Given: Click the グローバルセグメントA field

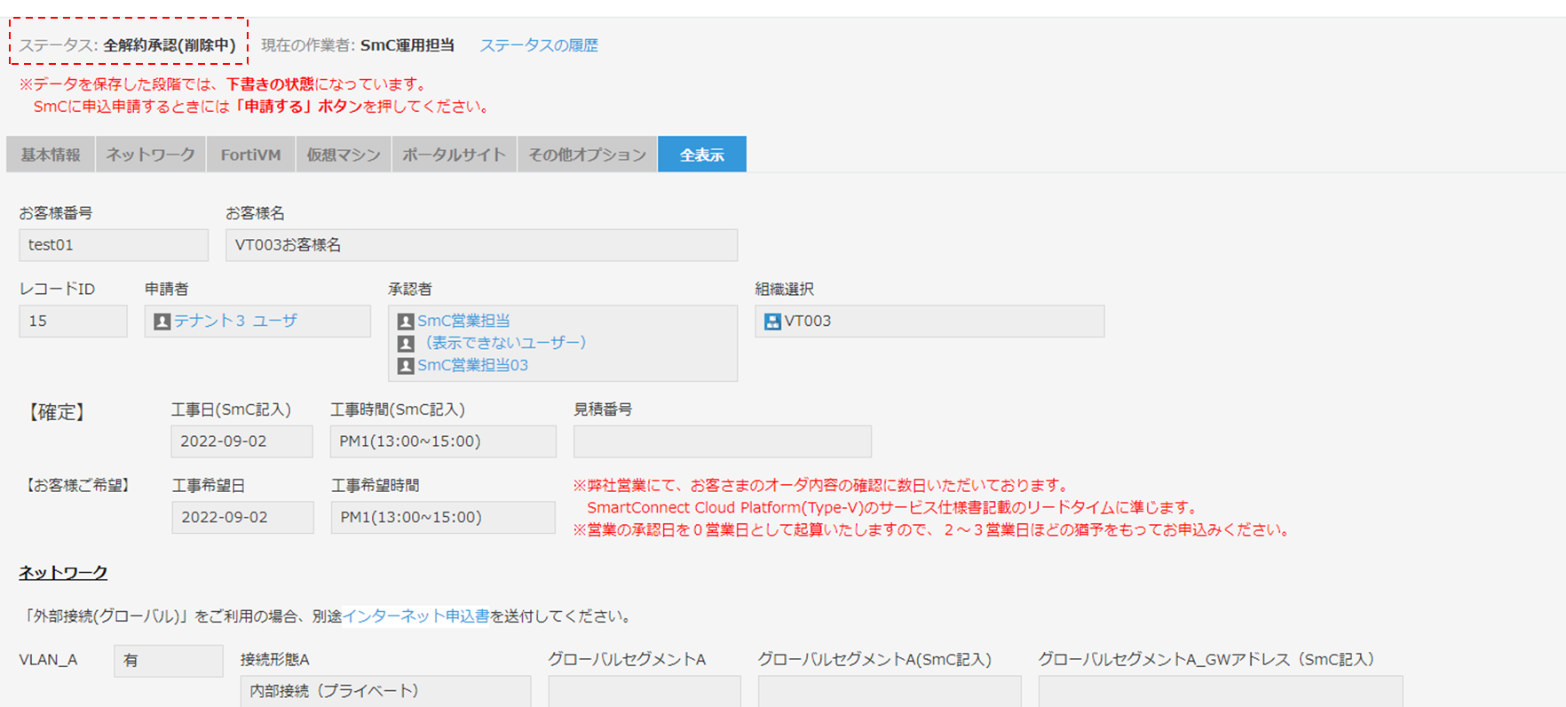Looking at the screenshot, I should [645, 691].
